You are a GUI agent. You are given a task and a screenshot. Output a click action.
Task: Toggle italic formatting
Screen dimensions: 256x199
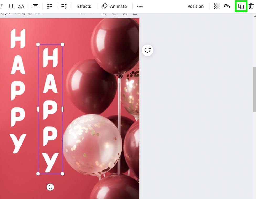click(x=1, y=7)
